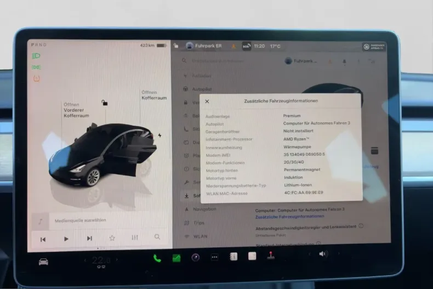This screenshot has height=289, width=433.
Task: Play the media
Action: (66, 239)
